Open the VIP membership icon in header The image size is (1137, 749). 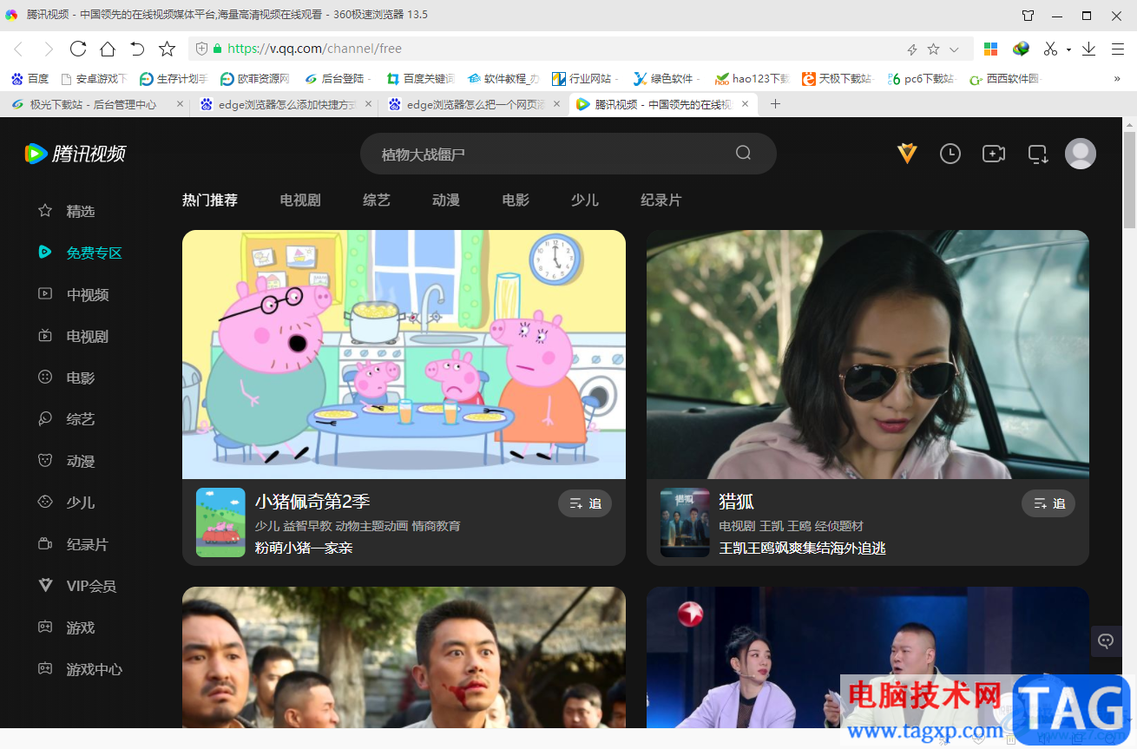[x=907, y=154]
